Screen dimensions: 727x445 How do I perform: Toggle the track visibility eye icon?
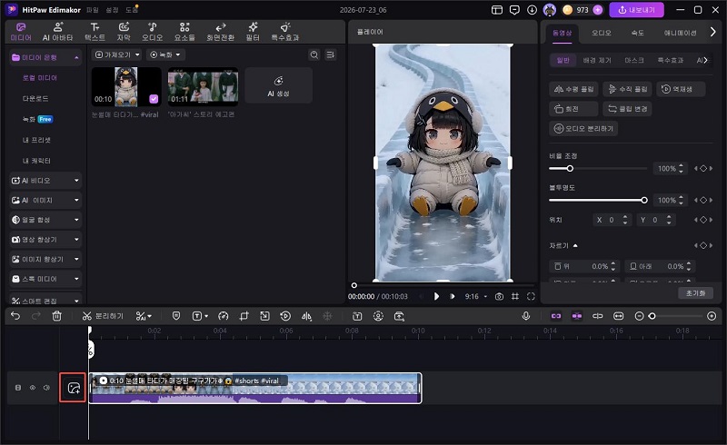click(33, 388)
